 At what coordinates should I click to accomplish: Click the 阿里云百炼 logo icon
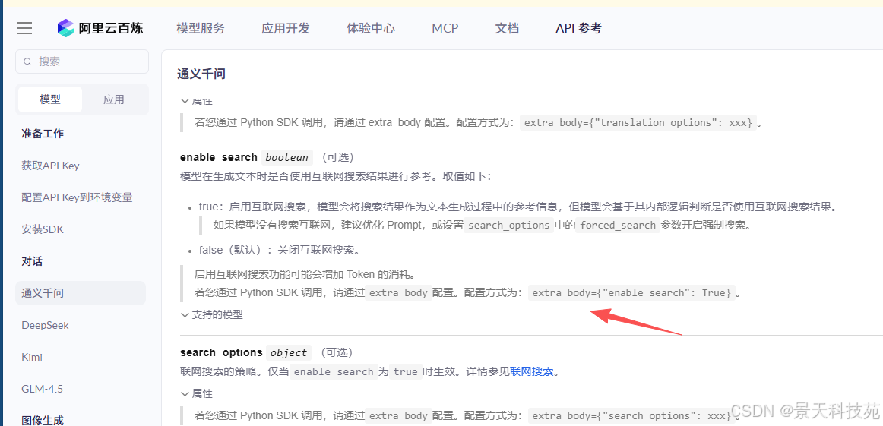(x=66, y=27)
